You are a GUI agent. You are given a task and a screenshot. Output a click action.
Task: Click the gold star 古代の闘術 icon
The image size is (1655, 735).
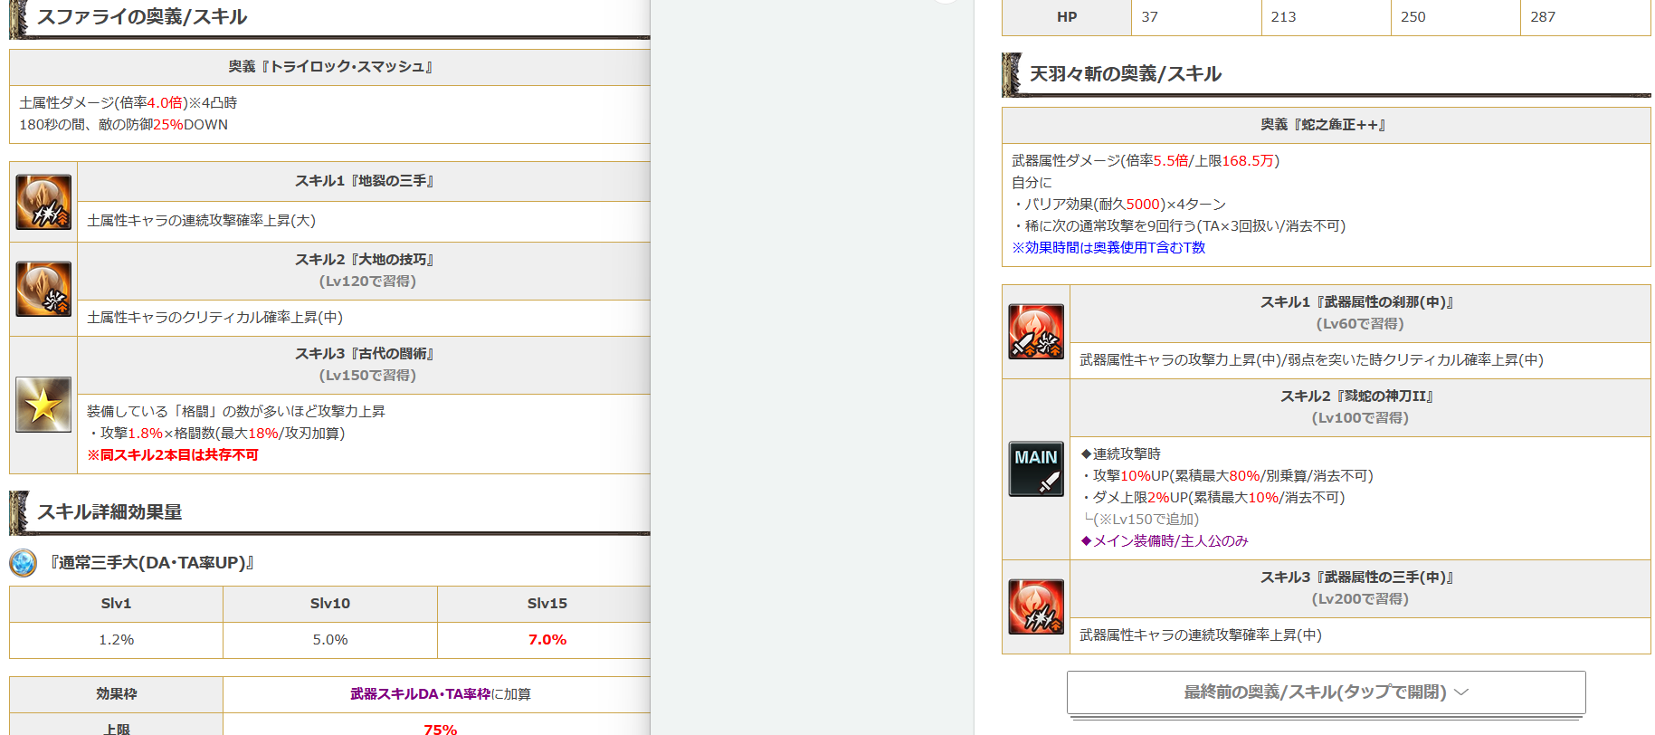43,405
